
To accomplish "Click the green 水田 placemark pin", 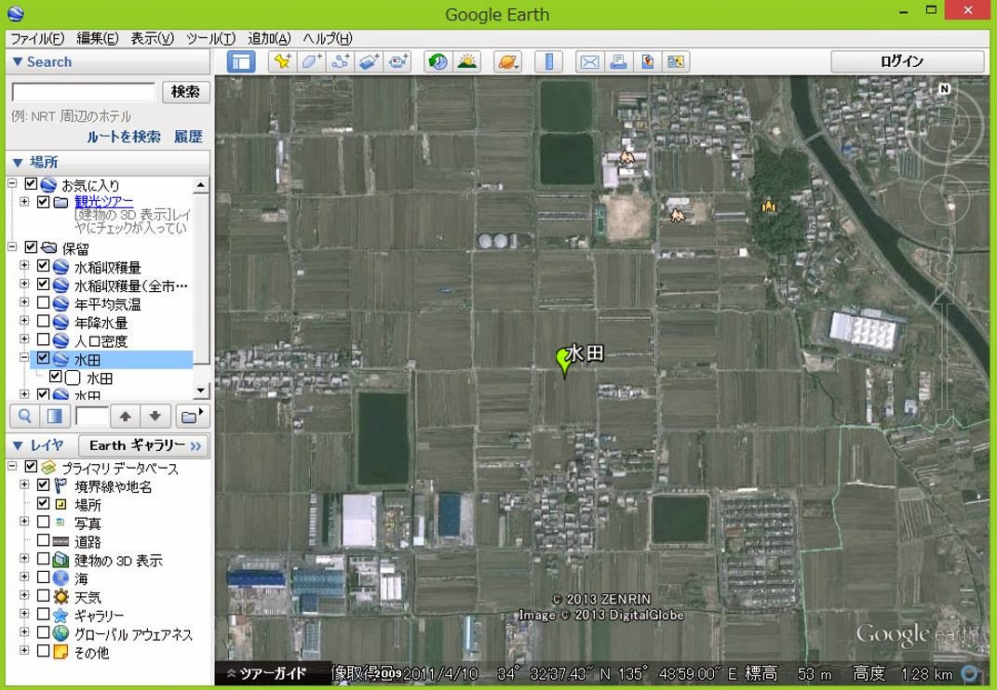I will 564,363.
